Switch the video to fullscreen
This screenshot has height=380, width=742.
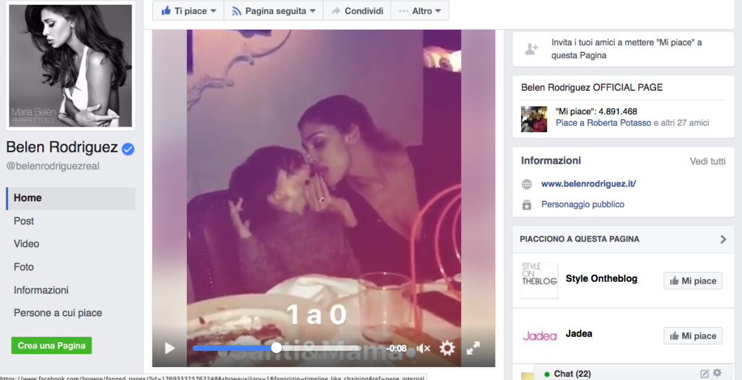[x=474, y=348]
